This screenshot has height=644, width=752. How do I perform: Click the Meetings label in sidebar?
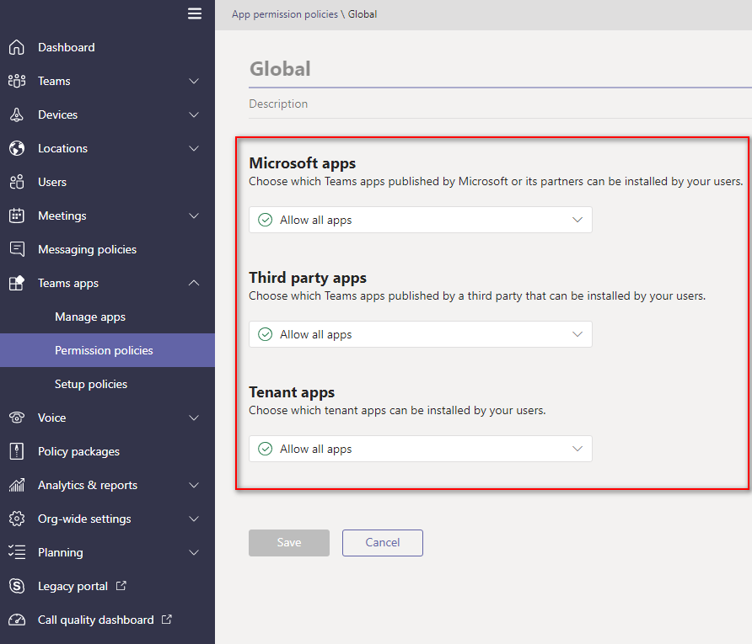[62, 216]
